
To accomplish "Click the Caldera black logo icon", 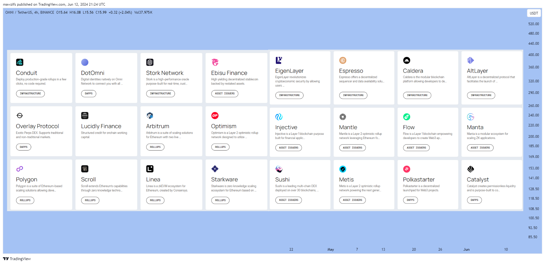I will click(x=407, y=60).
